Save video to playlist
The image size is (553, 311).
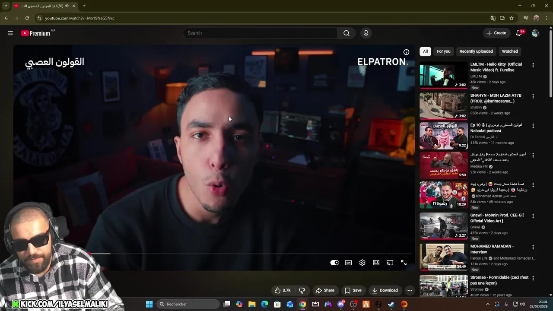click(353, 290)
